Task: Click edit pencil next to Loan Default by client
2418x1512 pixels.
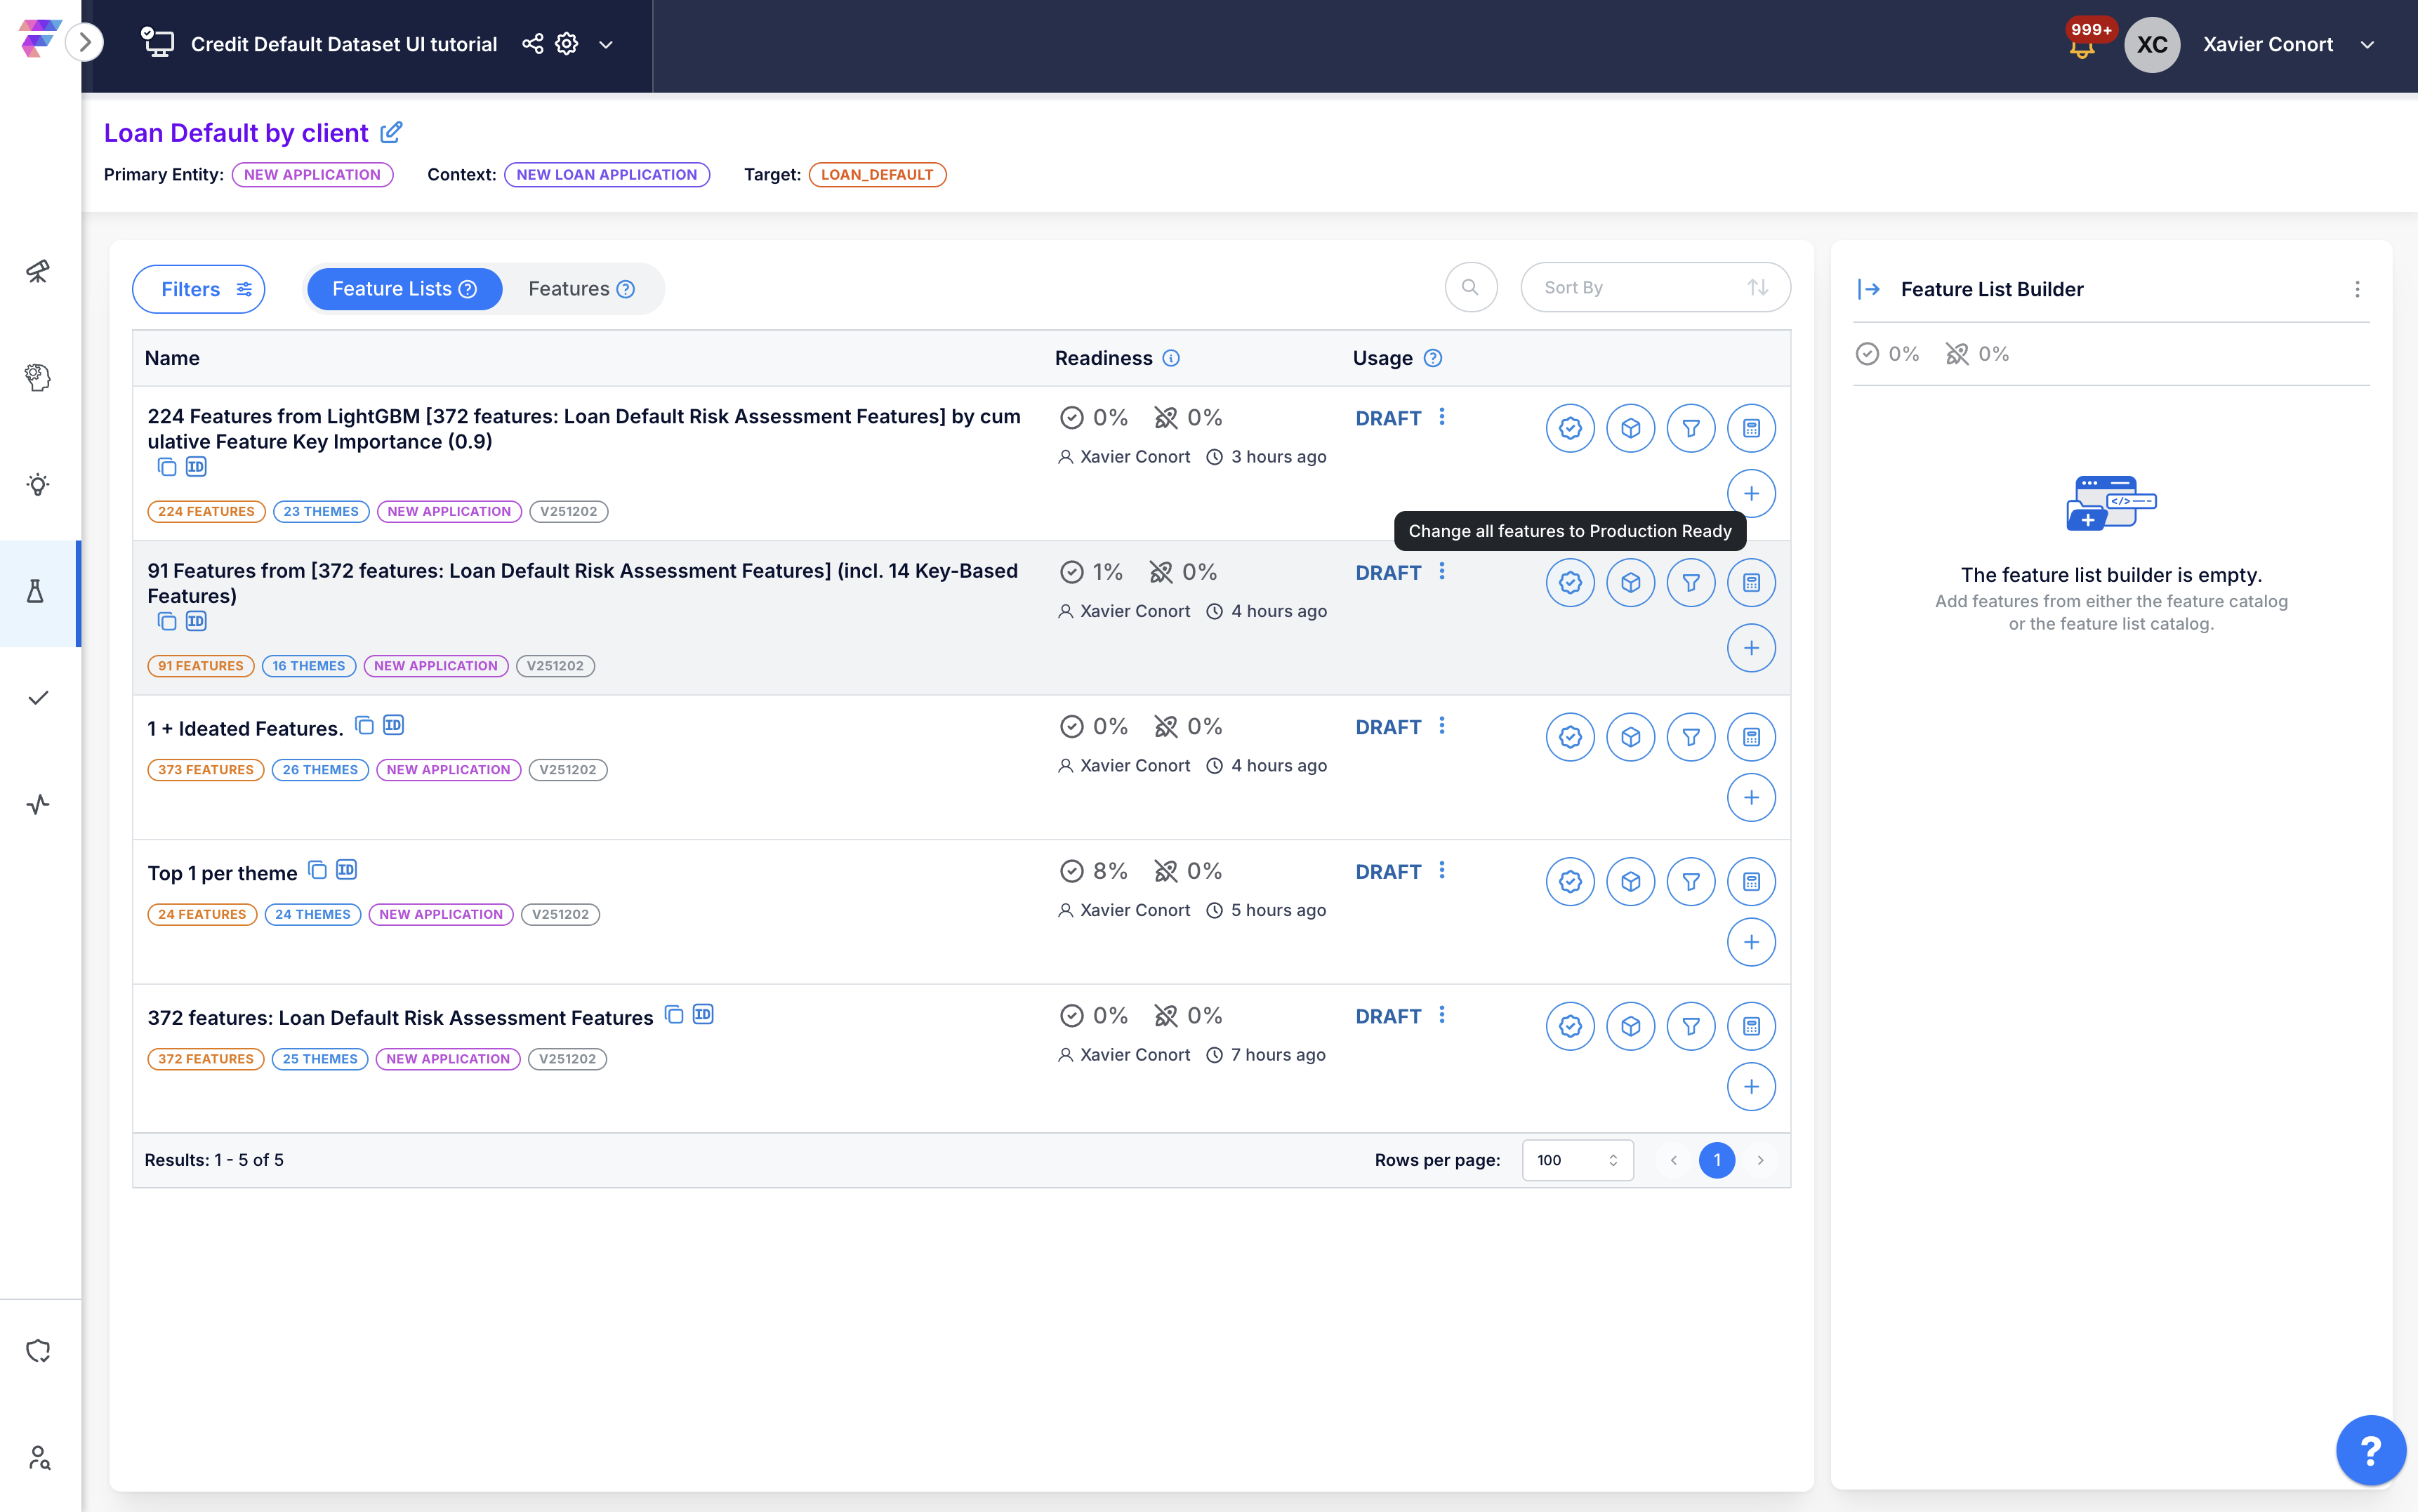Action: tap(392, 132)
